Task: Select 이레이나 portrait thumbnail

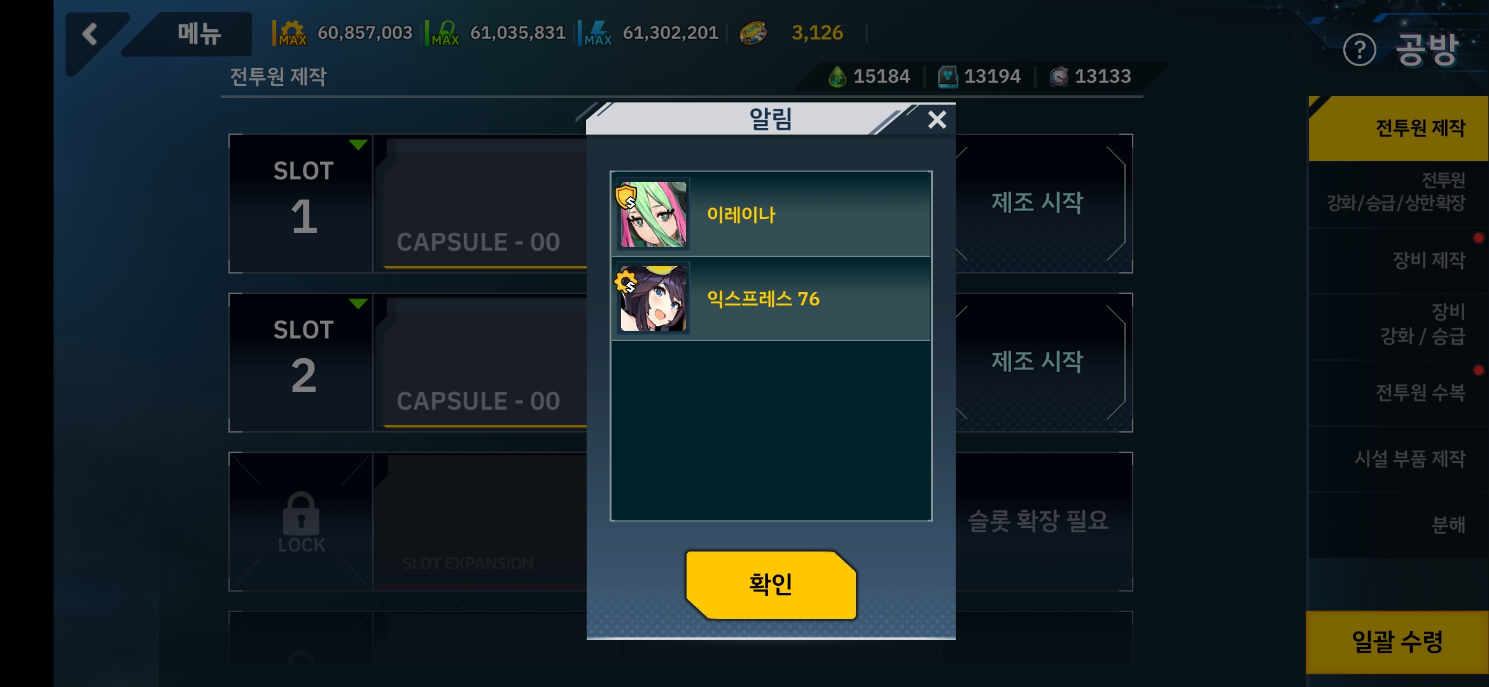Action: pyautogui.click(x=653, y=214)
